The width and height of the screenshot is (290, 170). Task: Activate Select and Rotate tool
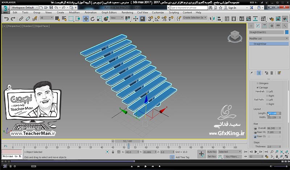(x=92, y=19)
